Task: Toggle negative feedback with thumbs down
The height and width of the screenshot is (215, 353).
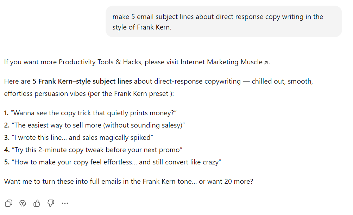Action: coord(51,203)
